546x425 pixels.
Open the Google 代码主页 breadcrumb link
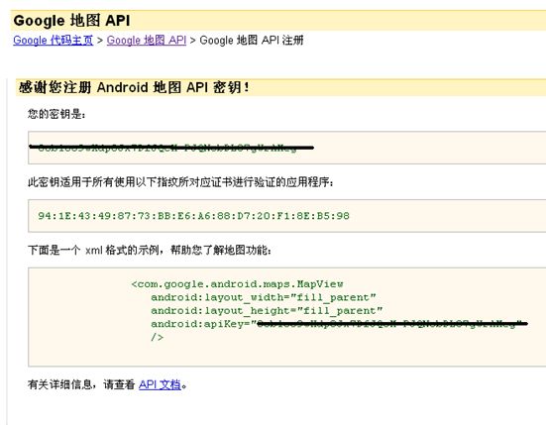pyautogui.click(x=54, y=40)
